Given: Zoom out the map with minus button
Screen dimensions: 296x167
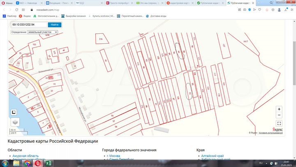Looking at the screenshot, I should pyautogui.click(x=279, y=115).
